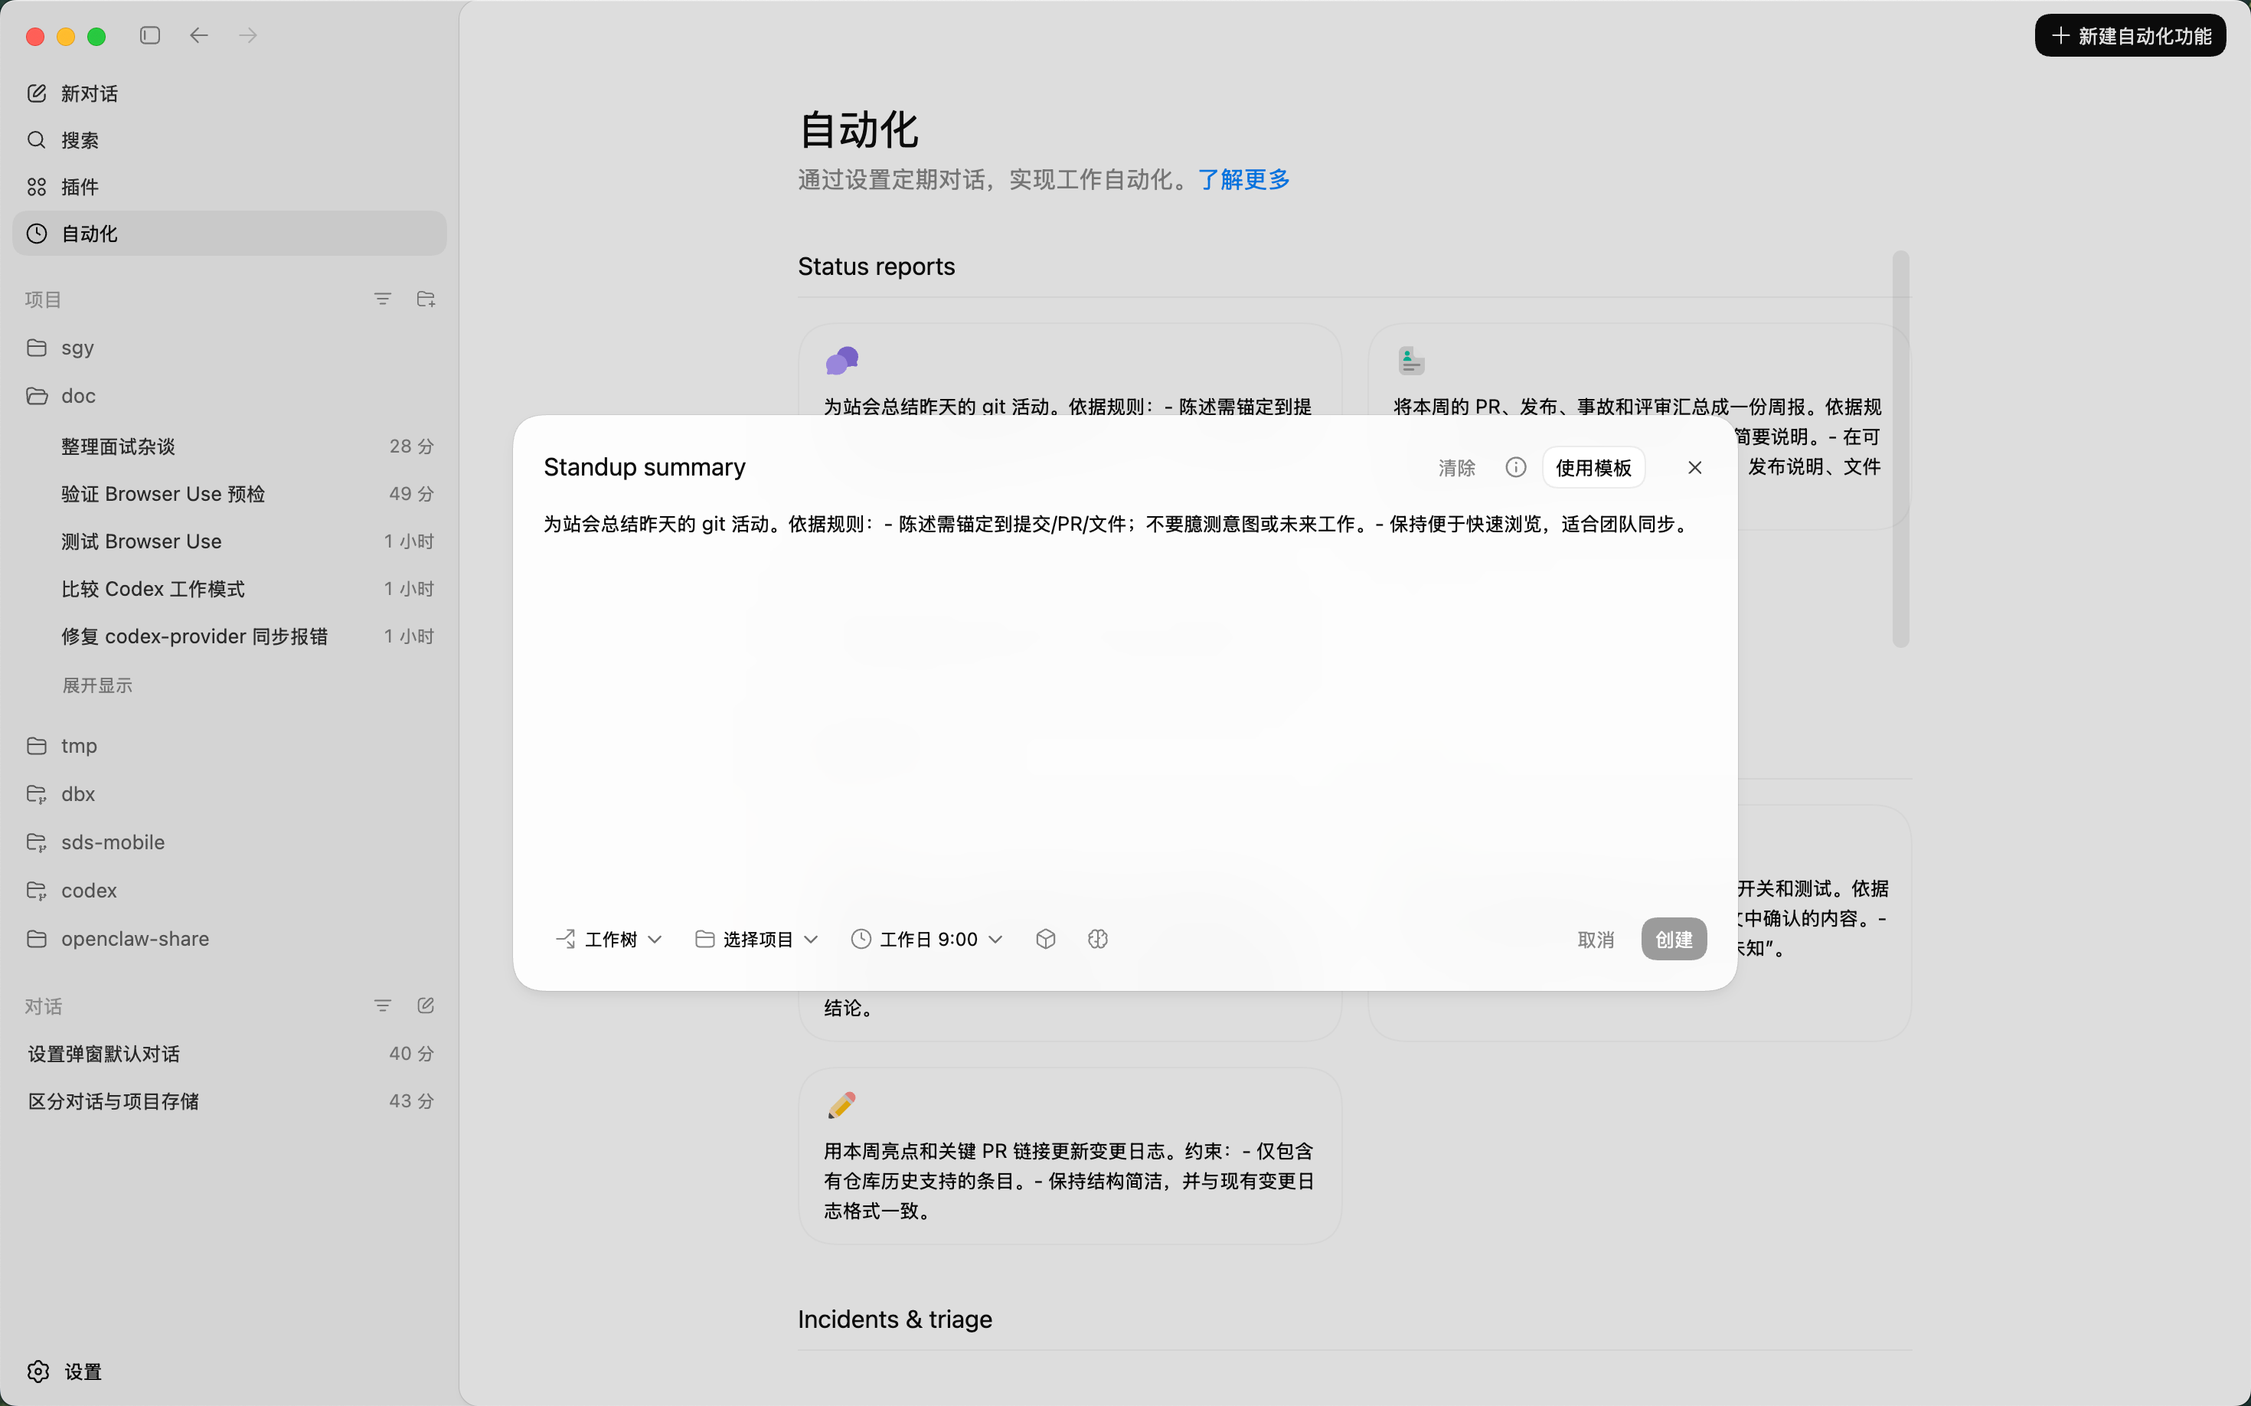2251x1406 pixels.
Task: Open the 了解更多 link
Action: coord(1244,179)
